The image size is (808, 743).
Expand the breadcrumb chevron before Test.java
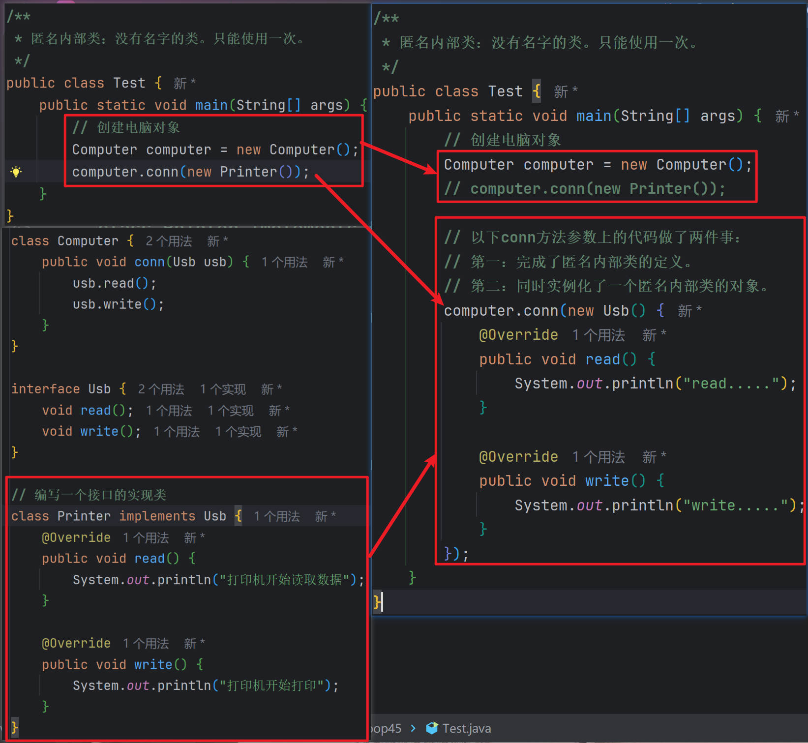click(413, 728)
